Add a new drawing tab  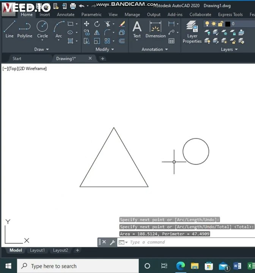click(103, 59)
